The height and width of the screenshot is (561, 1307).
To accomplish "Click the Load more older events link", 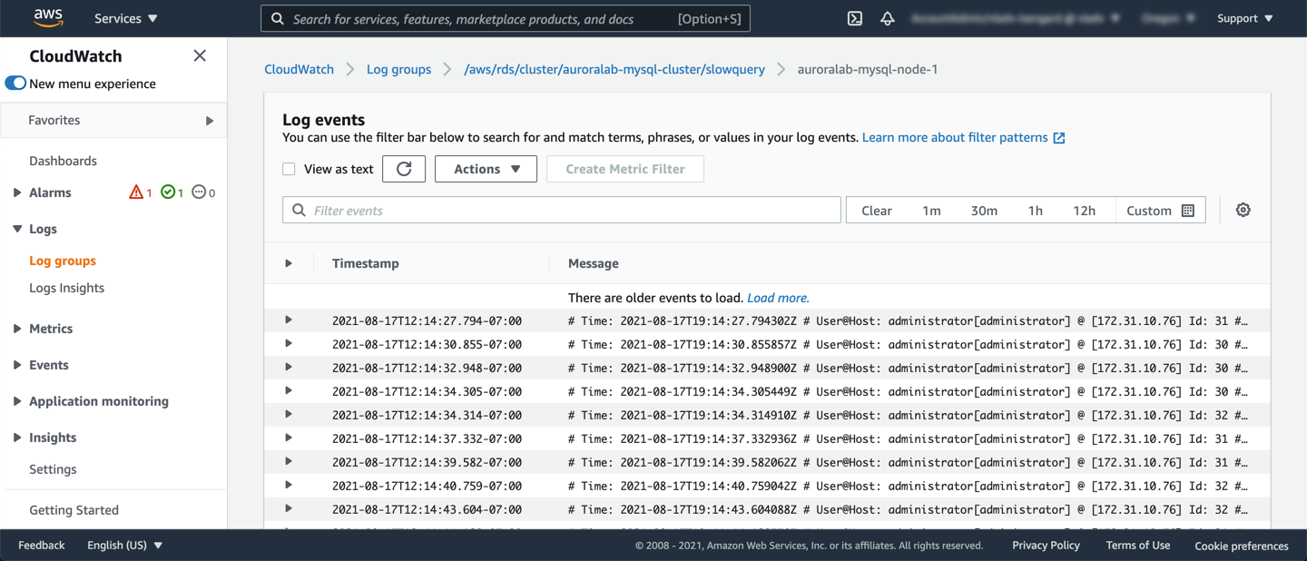I will coord(777,298).
